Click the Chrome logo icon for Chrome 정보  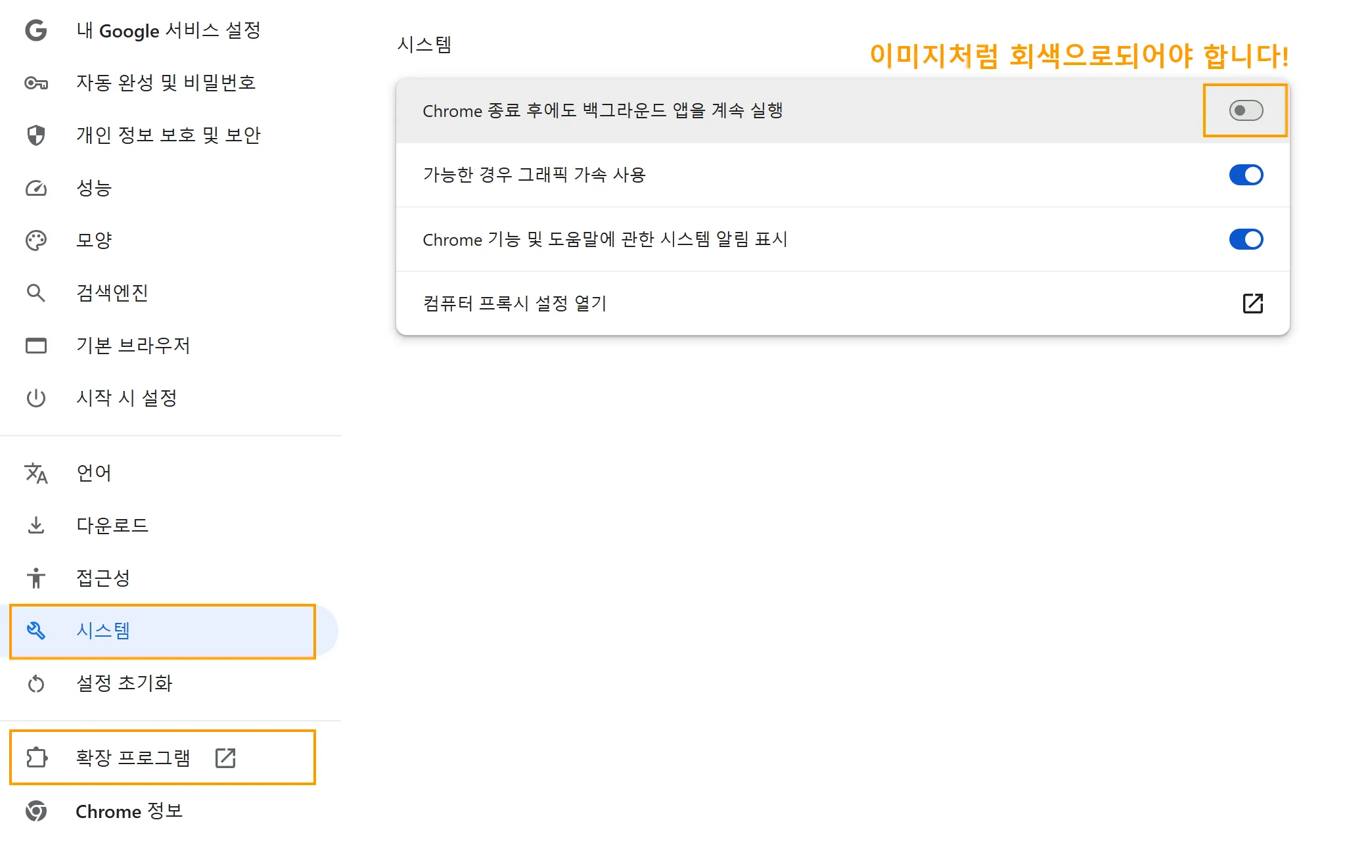[x=36, y=811]
